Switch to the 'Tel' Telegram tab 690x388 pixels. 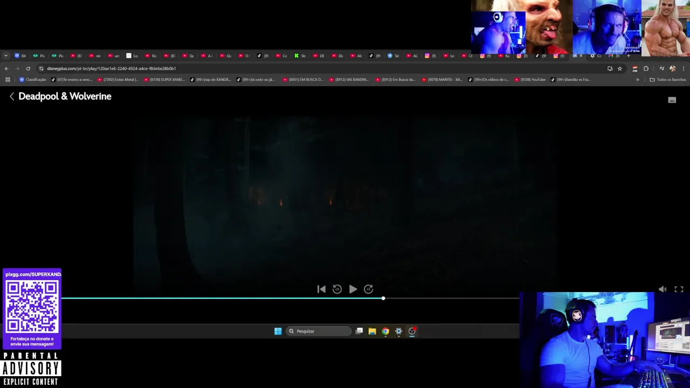pyautogui.click(x=394, y=56)
